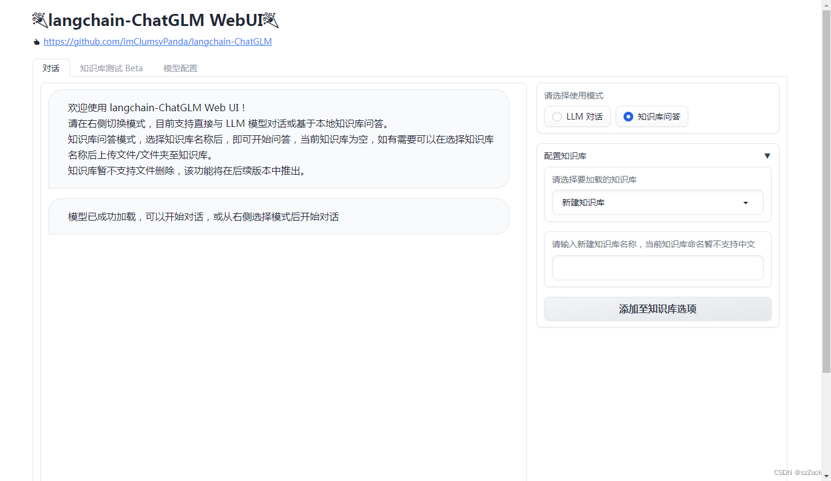Click the pointing hand icon beside GitHub link
Viewport: 831px width, 481px height.
click(x=37, y=42)
